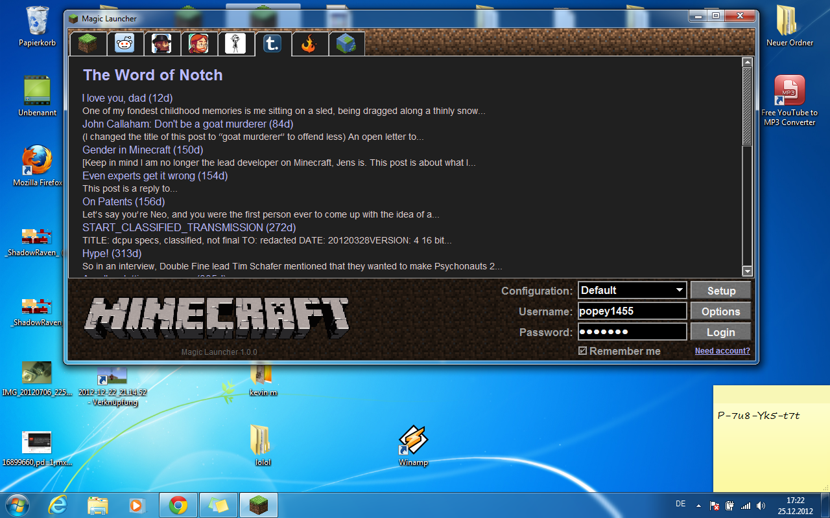Click Google Chrome in the taskbar
Image resolution: width=830 pixels, height=518 pixels.
click(x=178, y=505)
